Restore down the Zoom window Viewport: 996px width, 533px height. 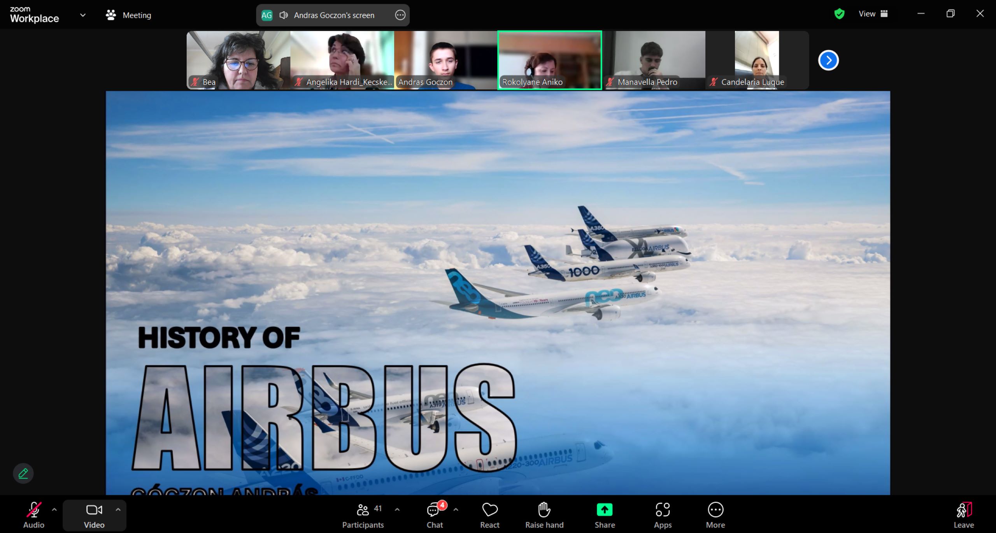pos(950,14)
